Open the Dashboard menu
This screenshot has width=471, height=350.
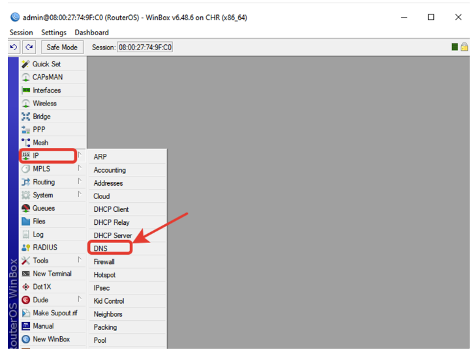(x=91, y=33)
